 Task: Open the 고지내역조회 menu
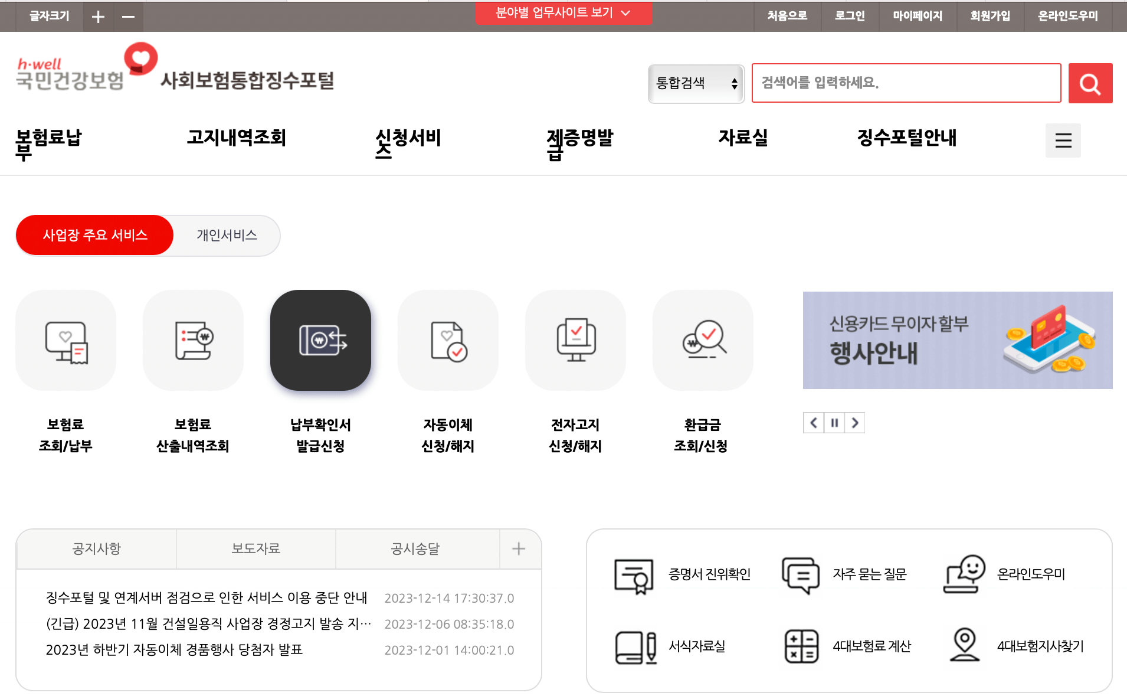pyautogui.click(x=237, y=139)
